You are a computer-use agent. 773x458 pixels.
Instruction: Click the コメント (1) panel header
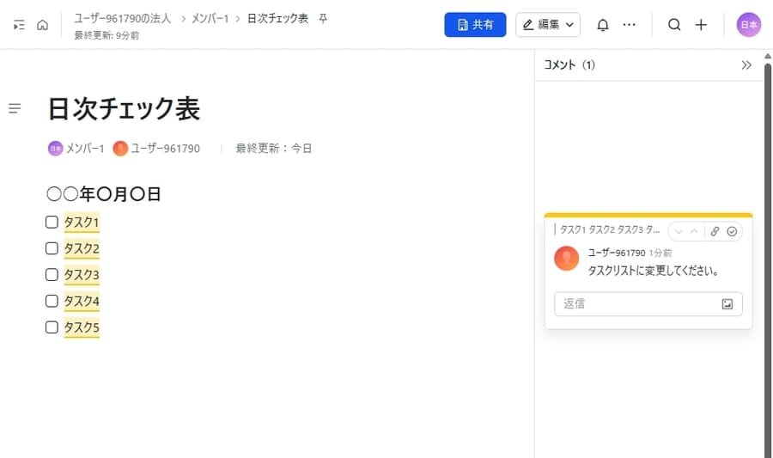(x=569, y=65)
